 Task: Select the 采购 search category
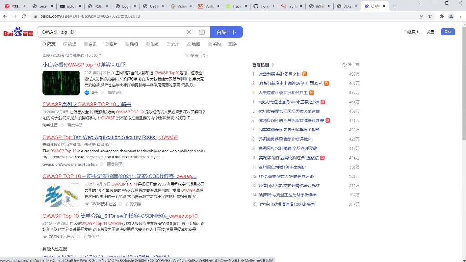(214, 44)
